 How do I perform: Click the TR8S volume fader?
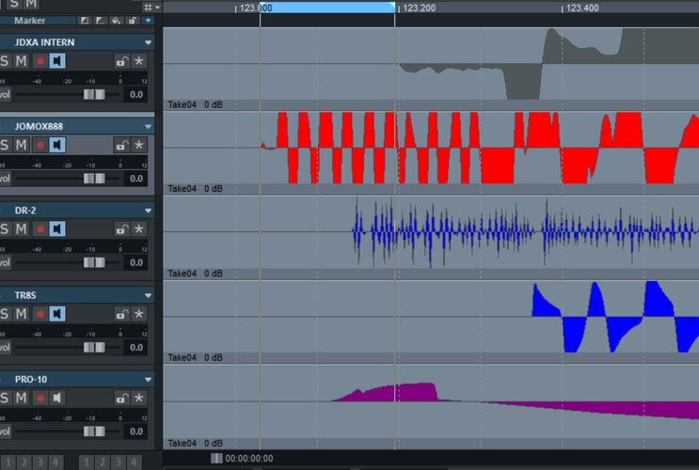tap(94, 347)
